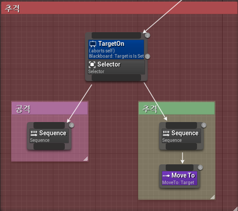Click execution index badge 6
This screenshot has height=211, width=238.
pos(200,168)
